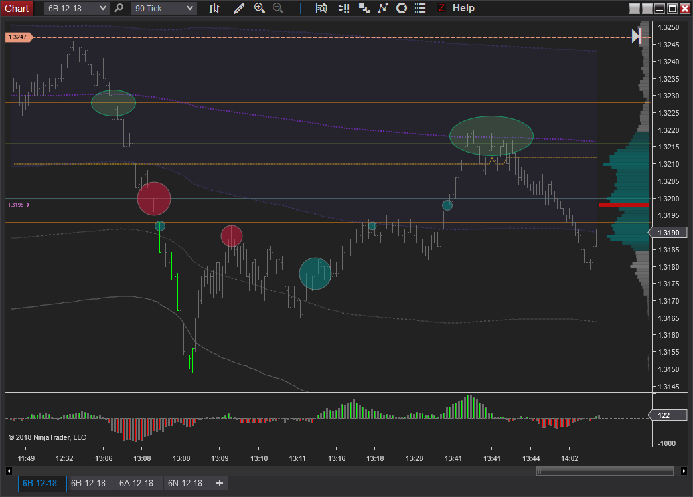The image size is (693, 497).
Task: Open the Help menu
Action: [x=463, y=8]
